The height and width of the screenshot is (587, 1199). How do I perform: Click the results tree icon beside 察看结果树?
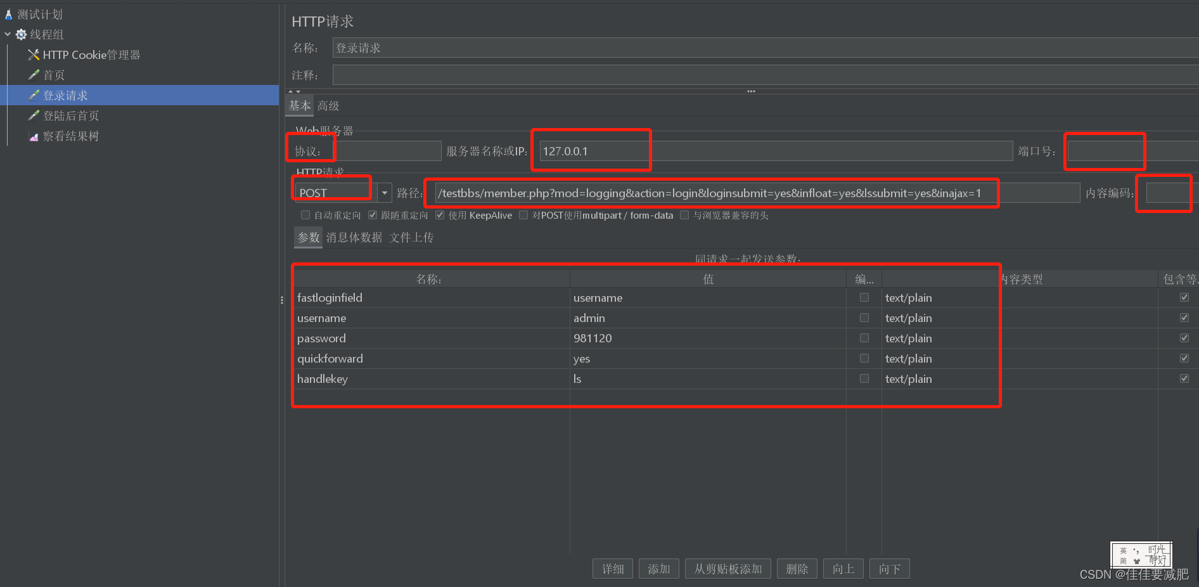(x=34, y=136)
